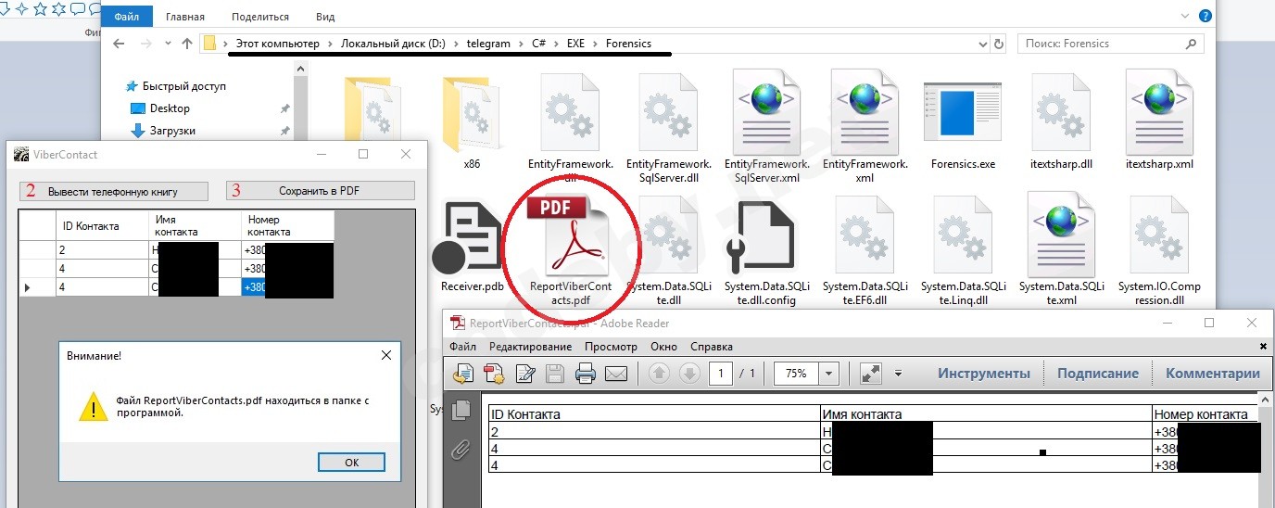Image resolution: width=1275 pixels, height=508 pixels.
Task: Open Explorer recent locations dropdown arrow
Action: click(167, 44)
